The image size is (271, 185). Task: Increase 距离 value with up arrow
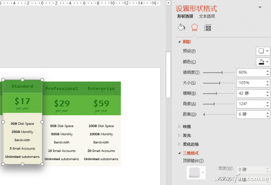(x=267, y=113)
